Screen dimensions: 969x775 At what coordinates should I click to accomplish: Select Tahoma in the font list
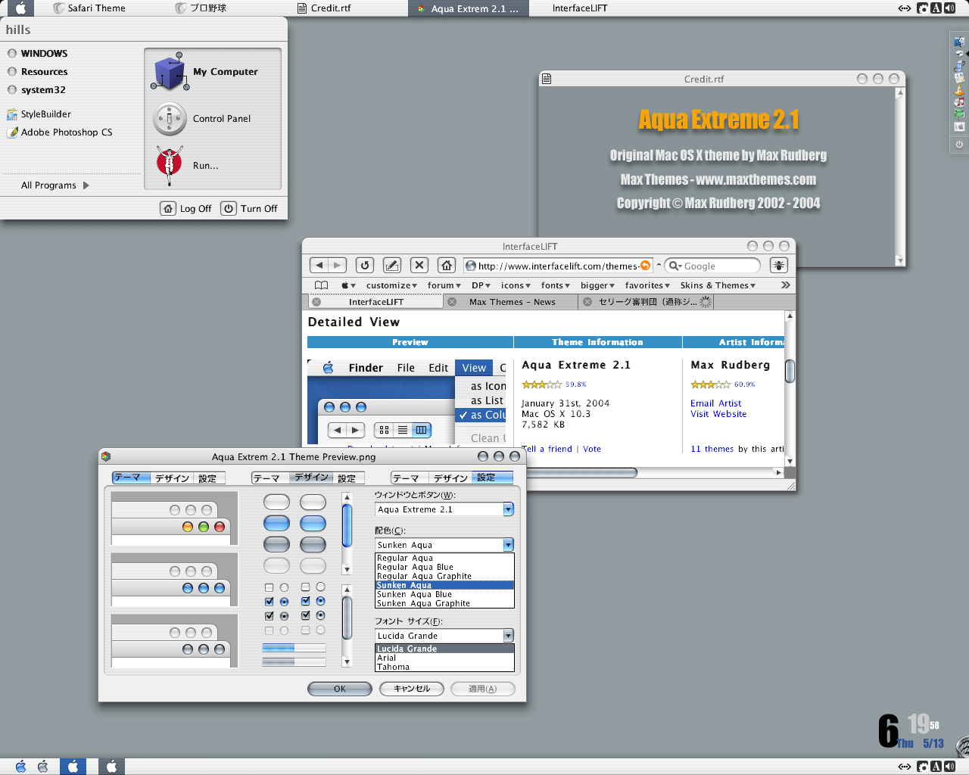point(444,667)
